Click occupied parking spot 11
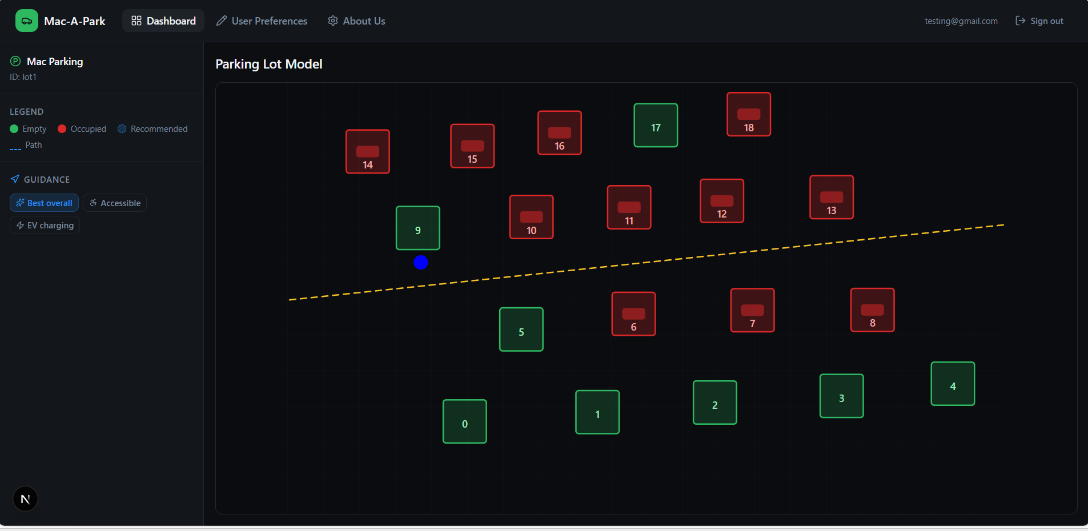This screenshot has height=531, width=1088. pyautogui.click(x=629, y=207)
